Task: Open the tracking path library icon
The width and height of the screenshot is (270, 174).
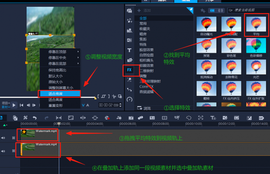Action: 129,90
